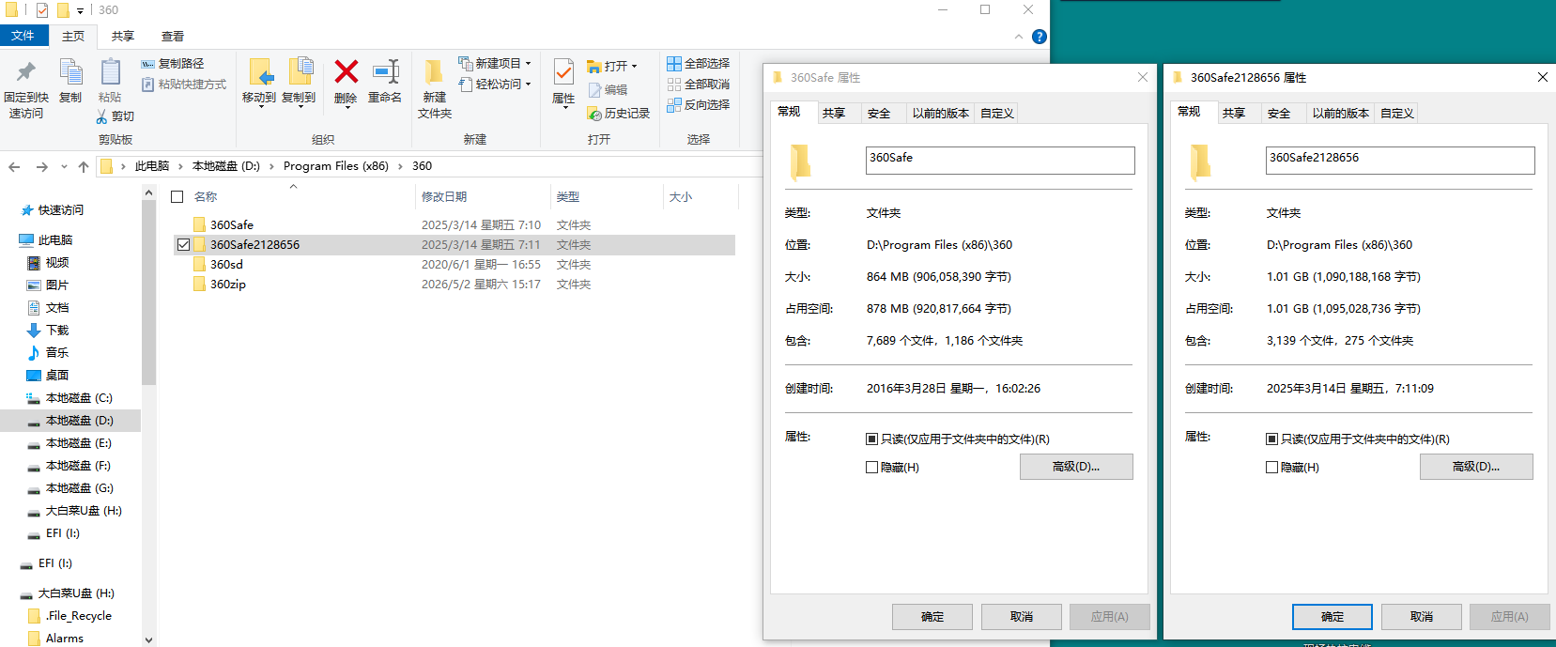Click Advanced (高级) in 360Safe properties
The width and height of the screenshot is (1556, 647).
[1076, 467]
